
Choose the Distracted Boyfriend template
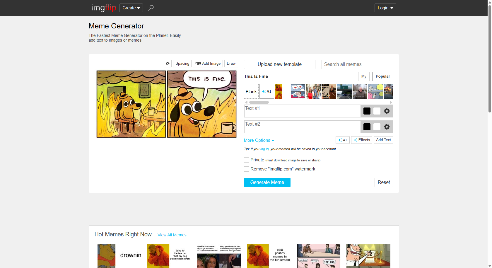[x=313, y=91]
